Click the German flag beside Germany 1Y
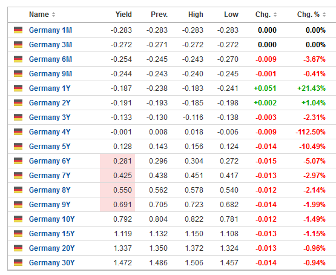 pyautogui.click(x=18, y=88)
